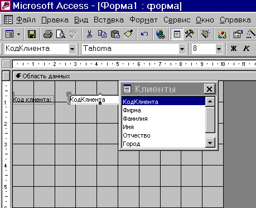Image resolution: width=256 pixels, height=208 pixels.
Task: Open the Properties sheet icon
Action: pyautogui.click(x=238, y=34)
